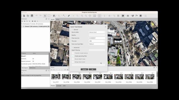Collapse the General section
Image resolution: width=179 pixels, height=100 pixels.
pos(72,30)
